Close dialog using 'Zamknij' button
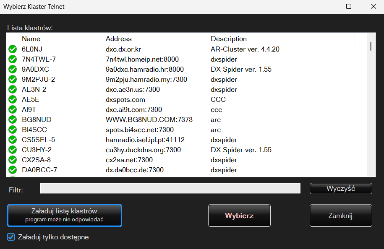The width and height of the screenshot is (384, 249). click(x=341, y=216)
